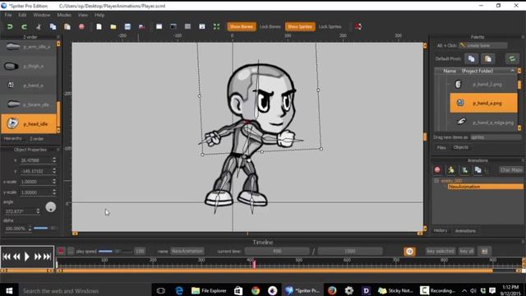526x296 pixels.
Task: Select the p_hand_a item in Z-order list
Action: click(x=28, y=86)
